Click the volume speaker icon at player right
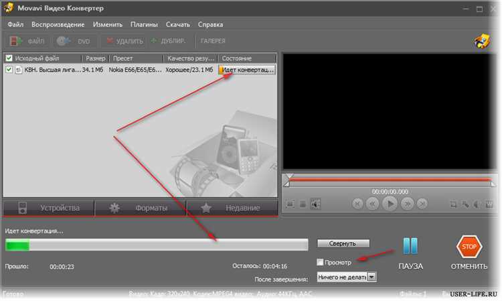 click(477, 204)
